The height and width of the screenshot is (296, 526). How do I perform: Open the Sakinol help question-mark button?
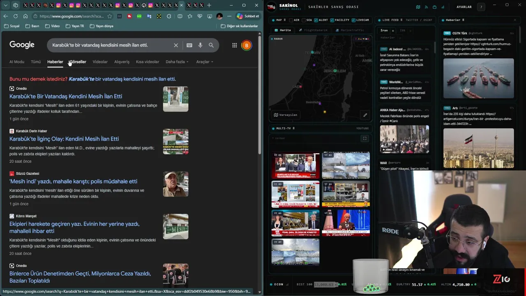[x=481, y=7]
